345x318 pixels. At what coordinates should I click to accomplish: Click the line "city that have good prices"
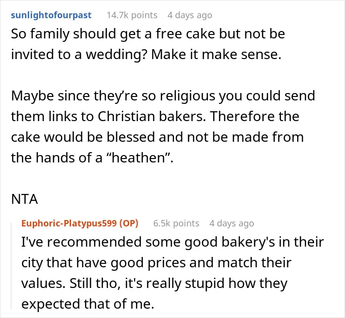(x=156, y=263)
